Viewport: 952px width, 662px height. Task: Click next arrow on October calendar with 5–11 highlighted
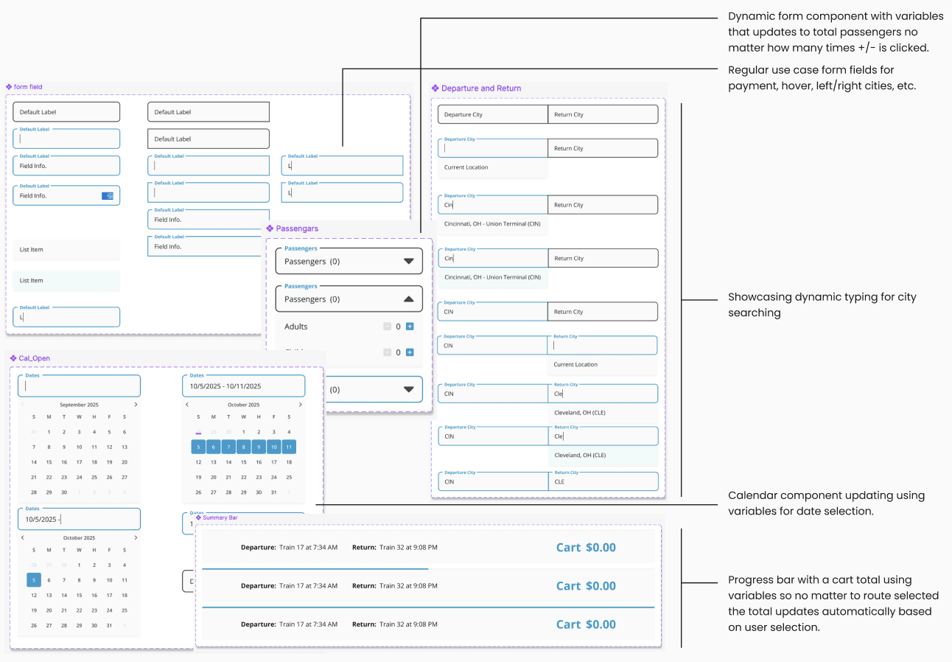[300, 405]
